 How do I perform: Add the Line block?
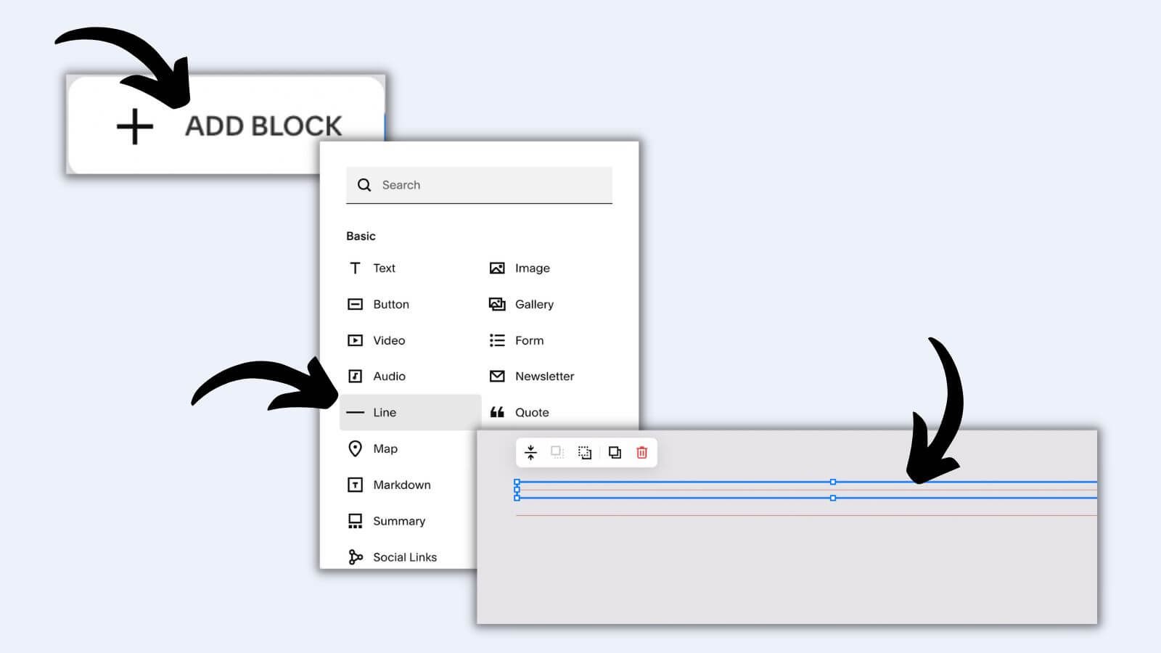coord(410,412)
